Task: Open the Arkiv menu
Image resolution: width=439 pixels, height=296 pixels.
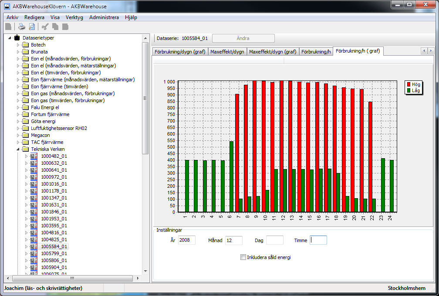Action: [12, 17]
